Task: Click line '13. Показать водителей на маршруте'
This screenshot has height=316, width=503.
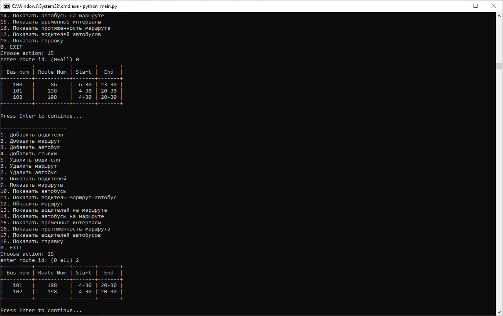Action: click(x=54, y=210)
